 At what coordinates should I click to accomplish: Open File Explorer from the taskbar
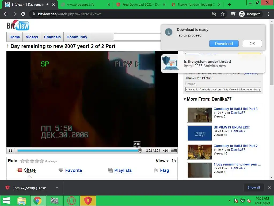pos(22,201)
